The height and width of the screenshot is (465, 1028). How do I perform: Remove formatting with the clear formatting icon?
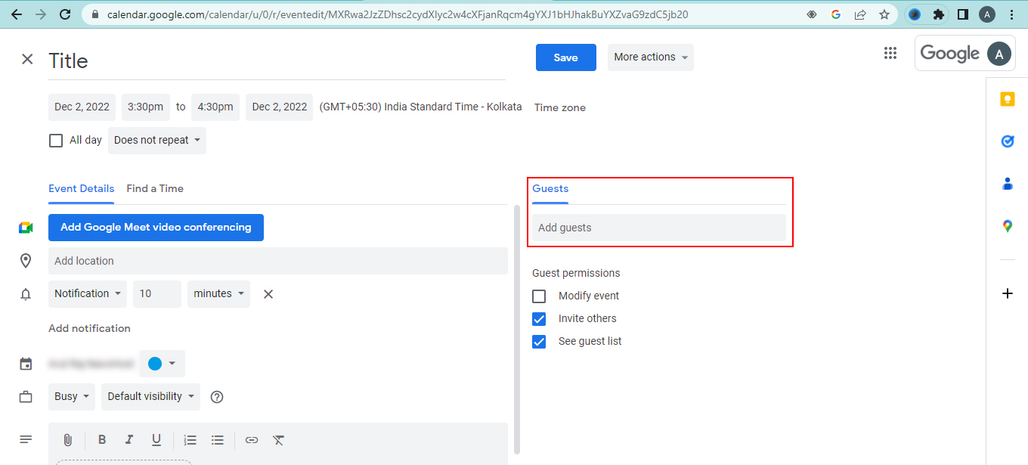pos(278,439)
